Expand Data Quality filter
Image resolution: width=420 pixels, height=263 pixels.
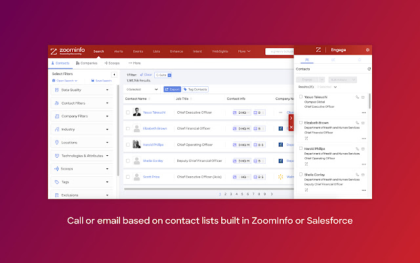click(81, 90)
